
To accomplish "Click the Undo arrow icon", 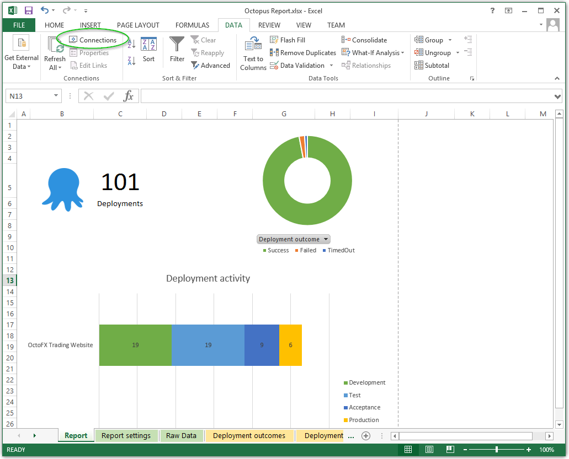I will click(x=44, y=10).
